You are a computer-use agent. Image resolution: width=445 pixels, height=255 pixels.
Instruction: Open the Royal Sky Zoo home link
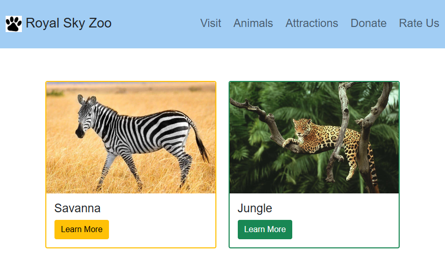pyautogui.click(x=68, y=23)
